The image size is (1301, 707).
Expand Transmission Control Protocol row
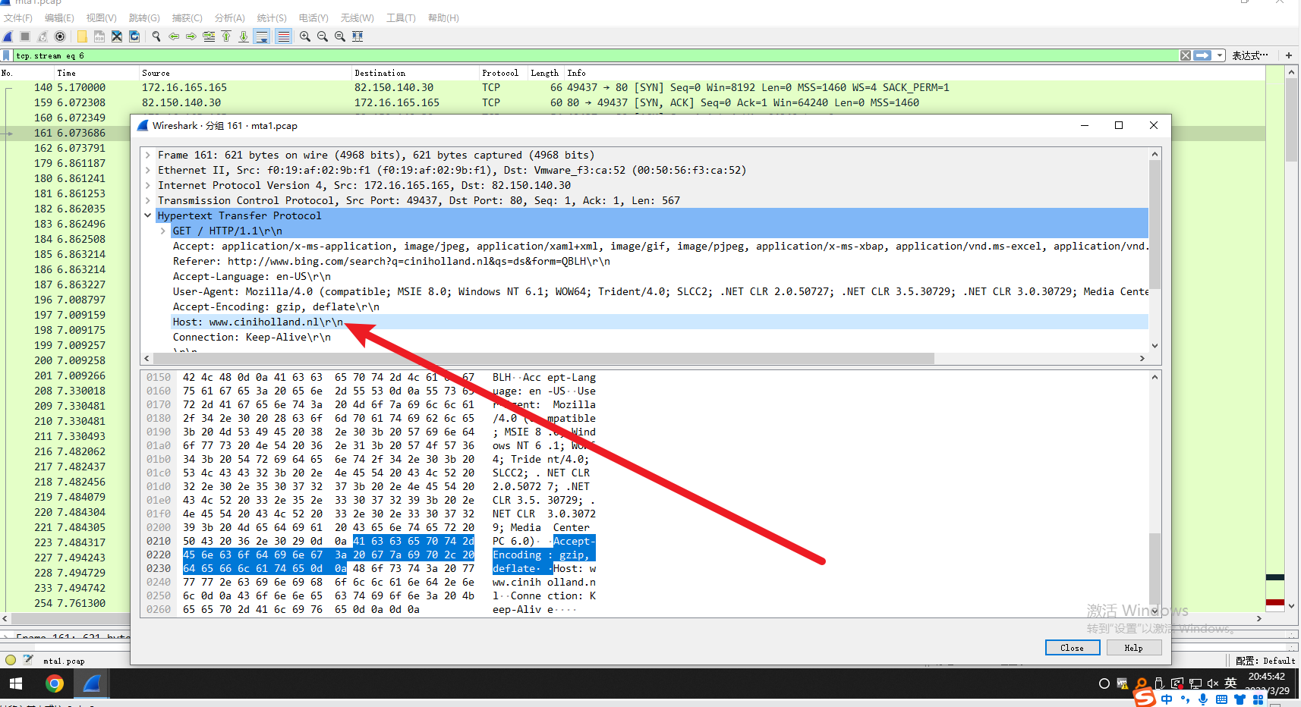(148, 200)
